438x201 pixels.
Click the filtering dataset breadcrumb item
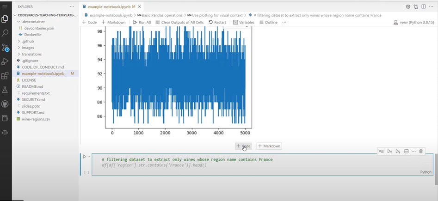click(315, 15)
